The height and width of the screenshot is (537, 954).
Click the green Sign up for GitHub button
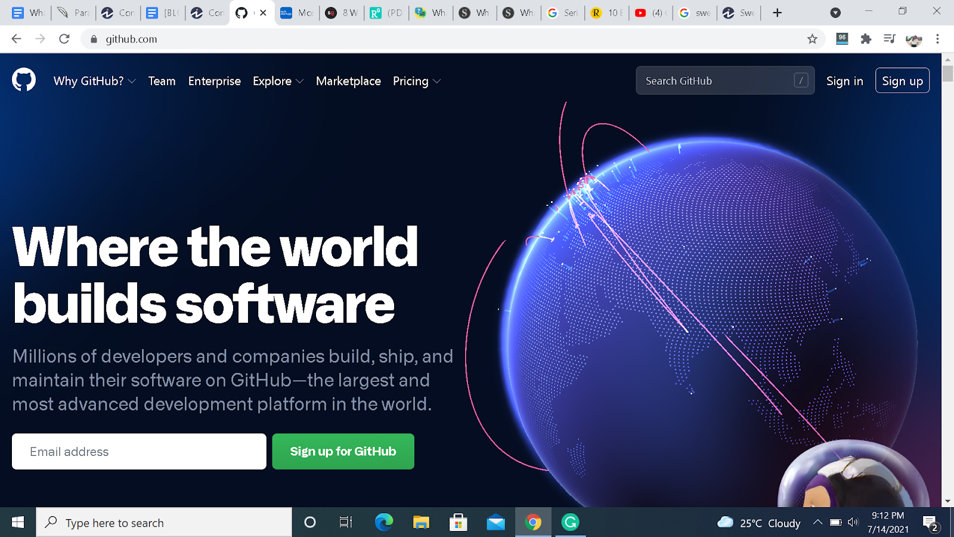point(343,452)
